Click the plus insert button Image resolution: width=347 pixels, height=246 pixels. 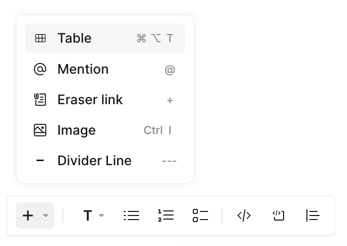[x=28, y=216]
